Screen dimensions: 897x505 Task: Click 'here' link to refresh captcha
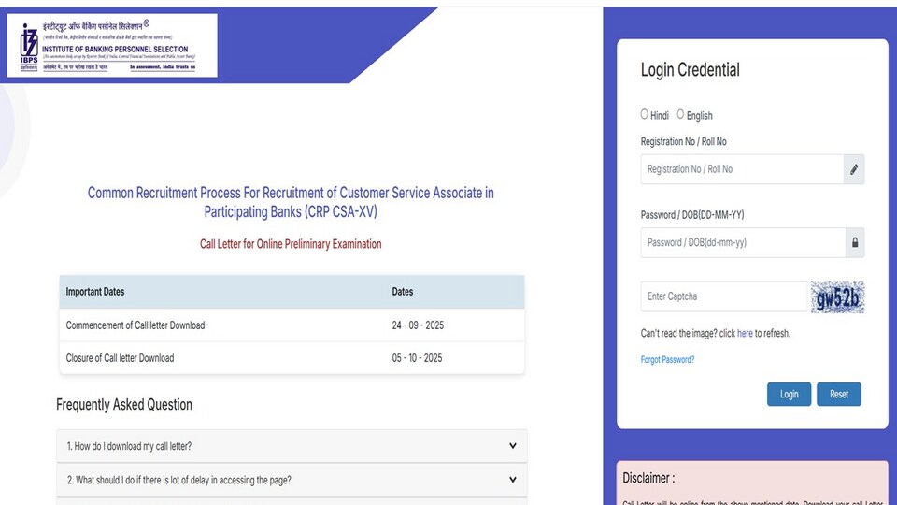pos(745,333)
